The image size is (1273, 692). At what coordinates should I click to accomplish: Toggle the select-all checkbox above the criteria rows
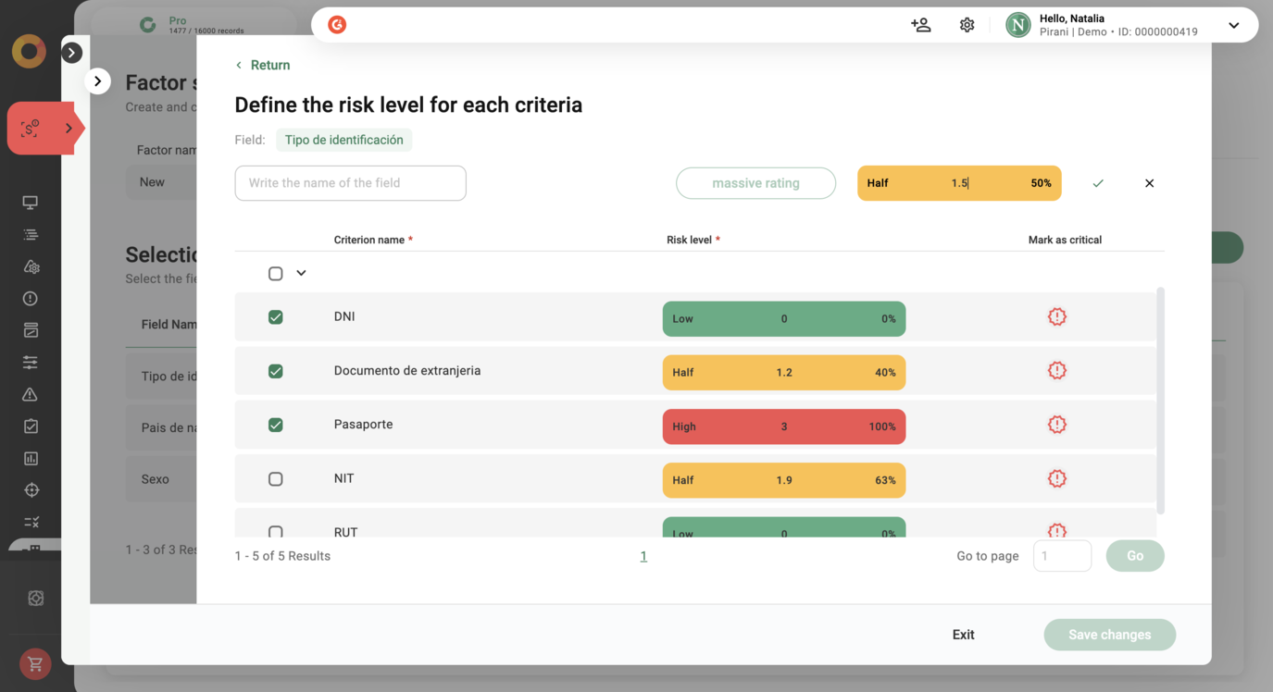click(276, 274)
